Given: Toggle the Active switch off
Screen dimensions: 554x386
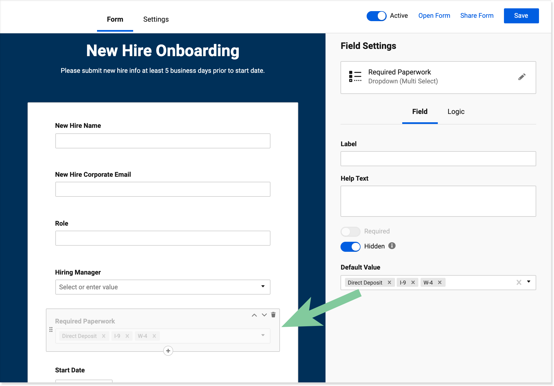Looking at the screenshot, I should click(376, 16).
